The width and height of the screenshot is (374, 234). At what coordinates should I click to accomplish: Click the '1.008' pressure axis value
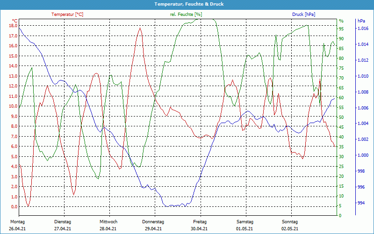click(x=363, y=92)
